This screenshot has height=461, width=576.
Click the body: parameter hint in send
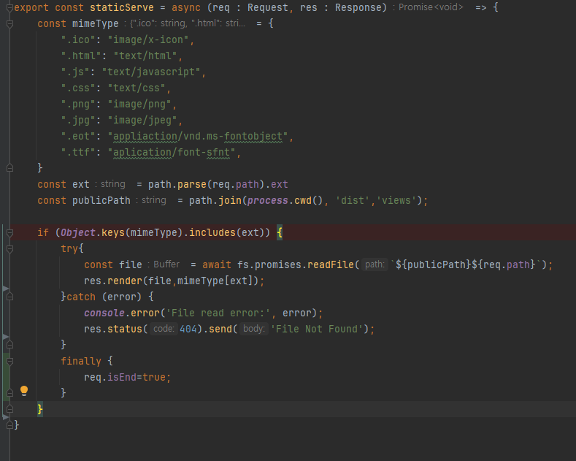[254, 329]
